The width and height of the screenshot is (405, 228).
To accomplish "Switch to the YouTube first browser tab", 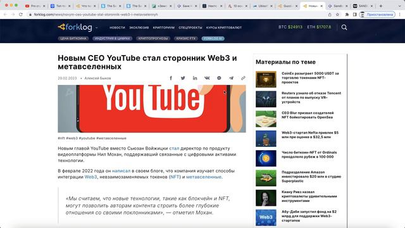I will click(35, 6).
